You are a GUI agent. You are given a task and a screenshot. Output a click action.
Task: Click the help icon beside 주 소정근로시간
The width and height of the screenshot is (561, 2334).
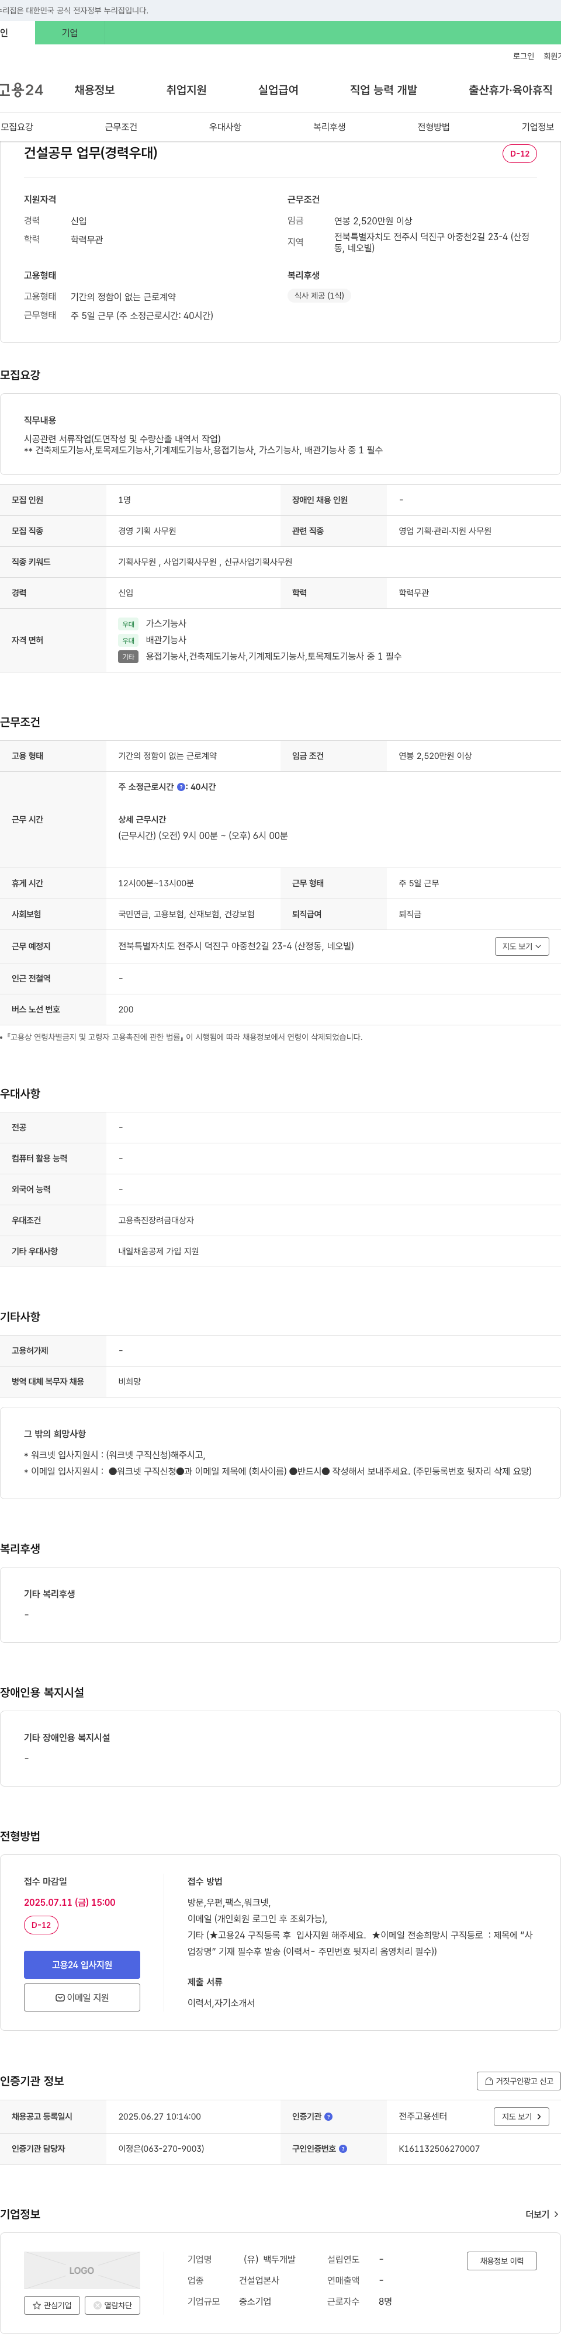181,788
